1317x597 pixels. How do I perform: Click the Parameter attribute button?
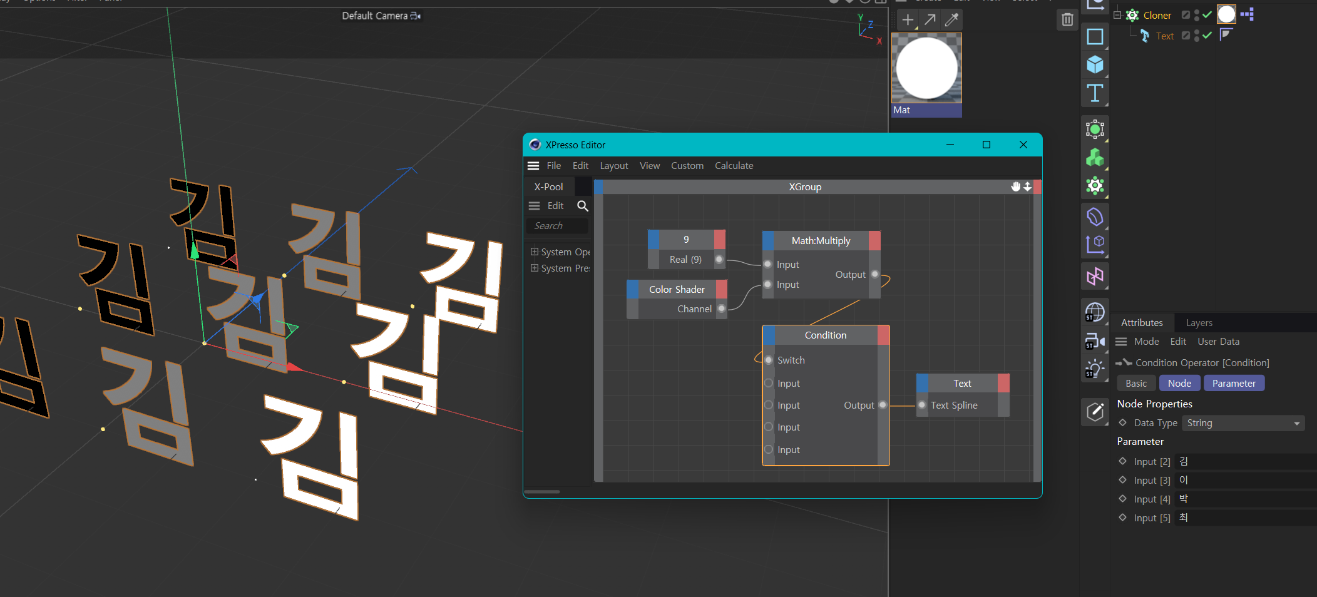coord(1233,384)
